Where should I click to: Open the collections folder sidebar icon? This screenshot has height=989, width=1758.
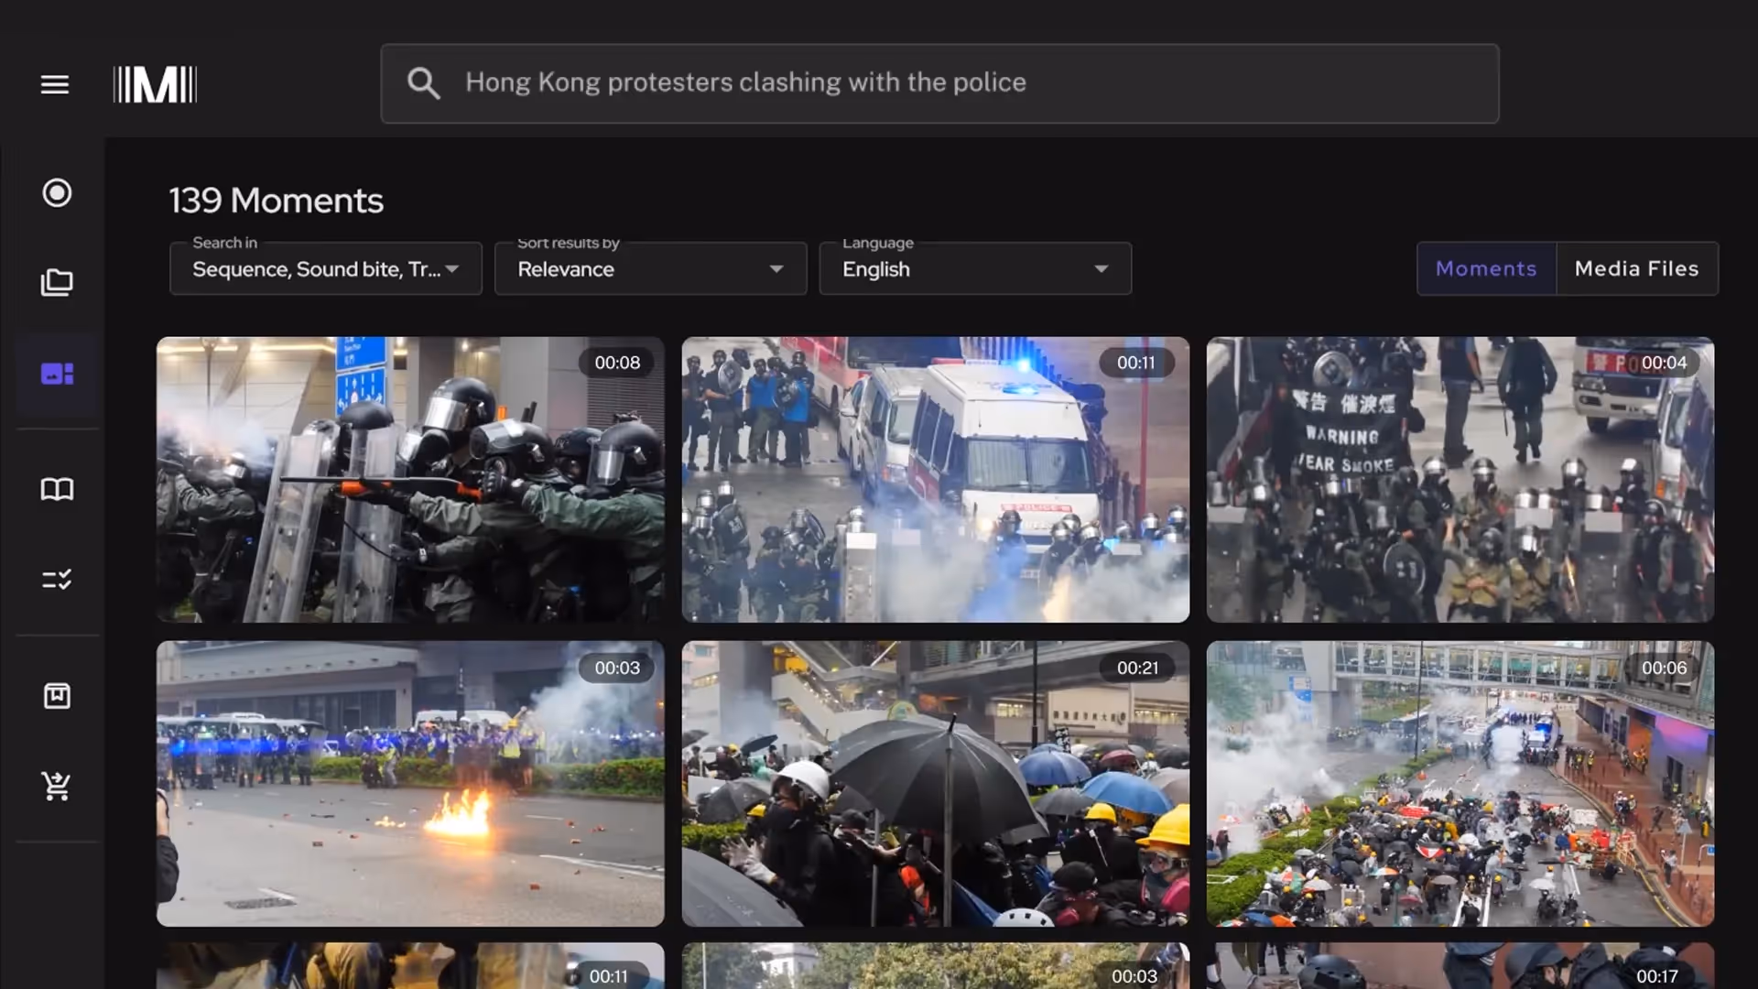pos(57,282)
